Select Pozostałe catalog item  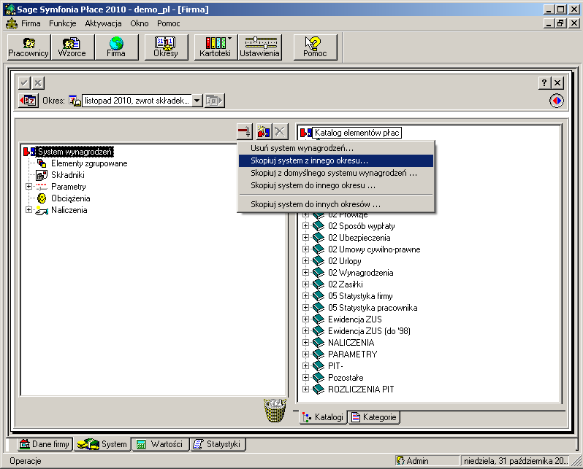click(x=346, y=378)
